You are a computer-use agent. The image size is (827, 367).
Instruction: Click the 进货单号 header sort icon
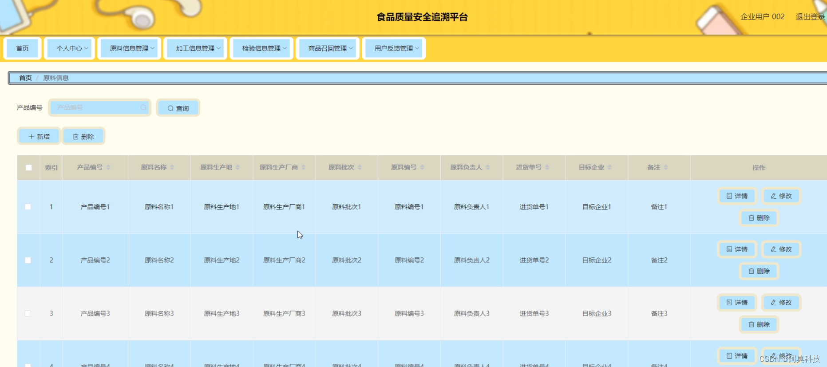tap(547, 167)
